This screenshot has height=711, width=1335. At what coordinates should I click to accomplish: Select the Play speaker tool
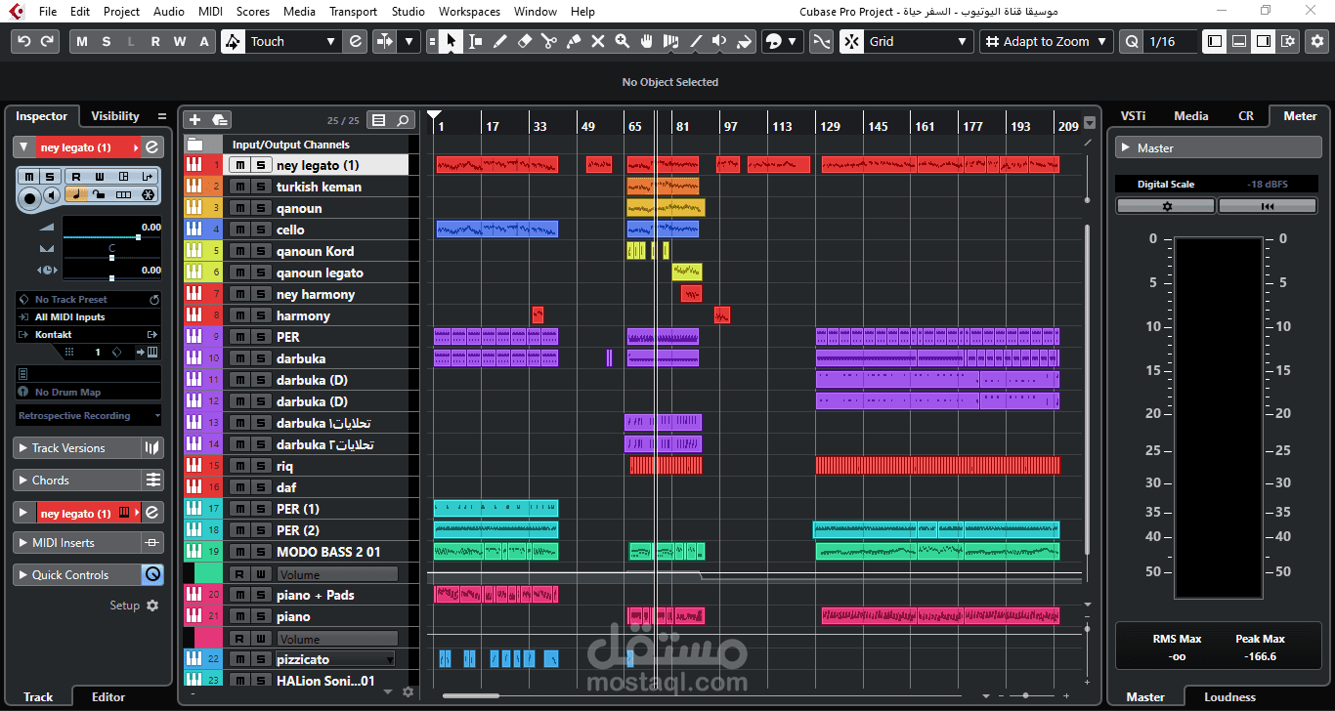[719, 41]
